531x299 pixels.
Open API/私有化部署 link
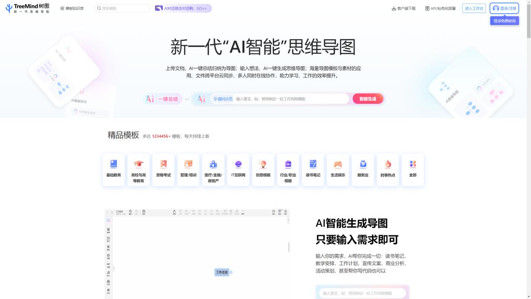[440, 8]
